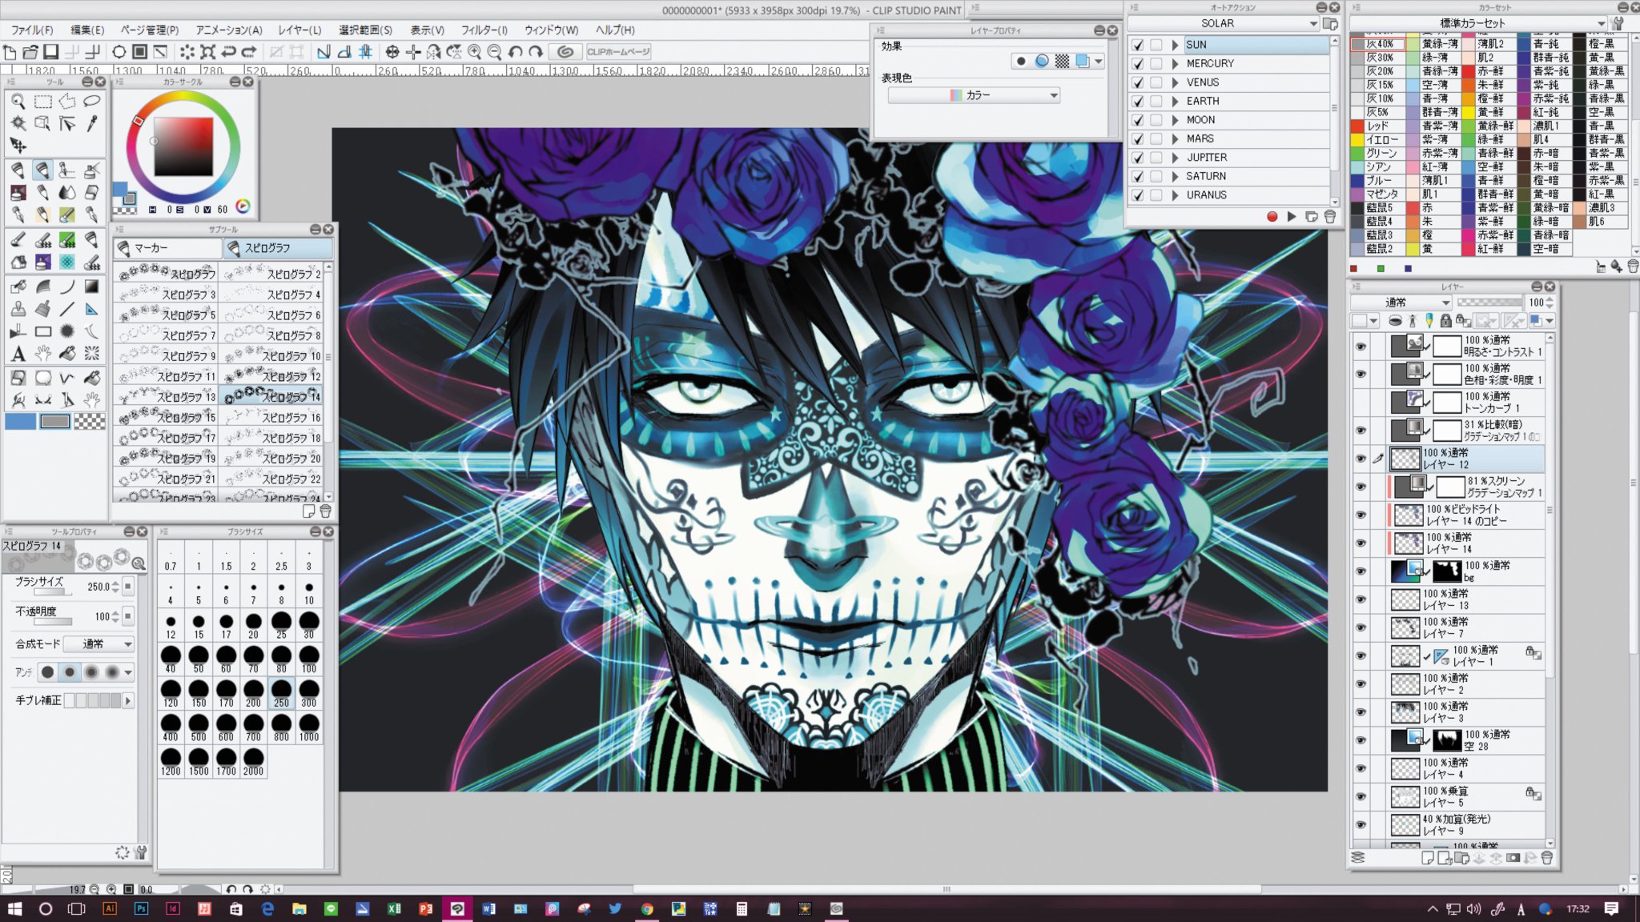Select the スピログラフ 7 brush

pos(167,335)
